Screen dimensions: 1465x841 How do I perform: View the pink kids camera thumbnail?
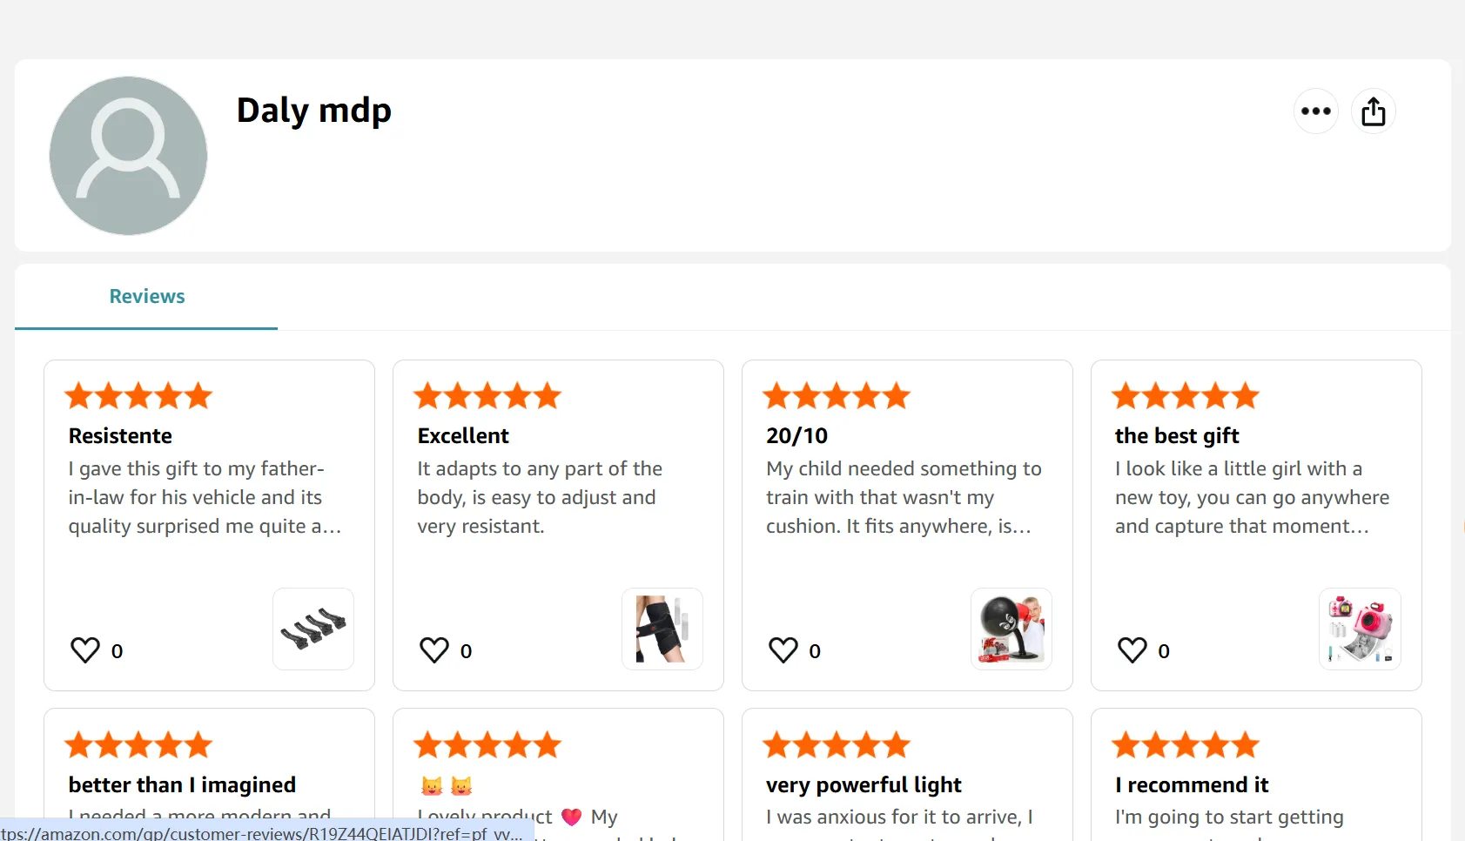point(1360,629)
